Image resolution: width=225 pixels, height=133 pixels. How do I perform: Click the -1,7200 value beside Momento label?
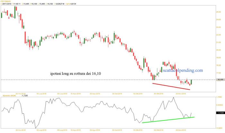[x=24, y=95]
